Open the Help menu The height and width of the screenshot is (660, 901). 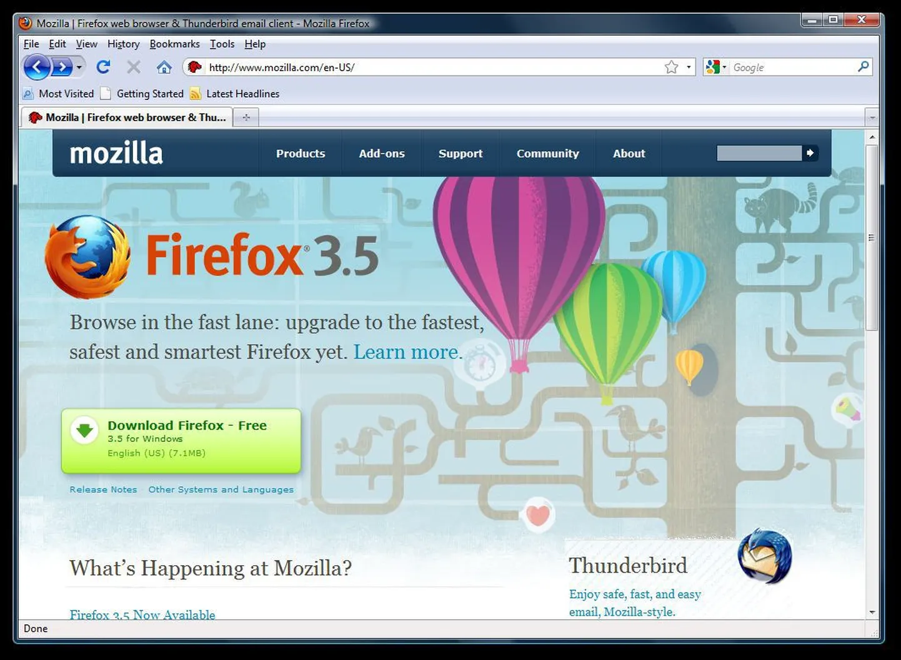click(255, 44)
